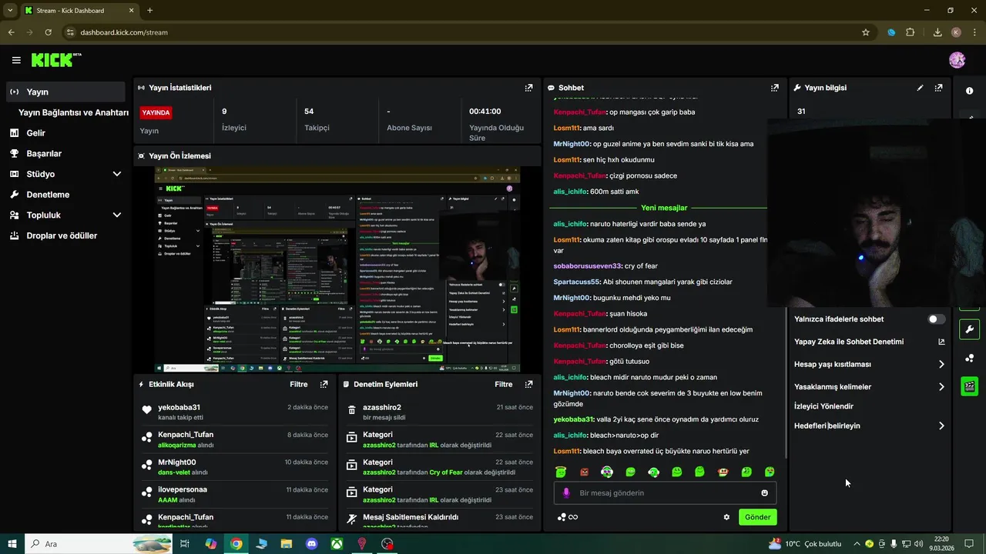
Task: Open the profile avatar menu in Kick header
Action: 957,60
